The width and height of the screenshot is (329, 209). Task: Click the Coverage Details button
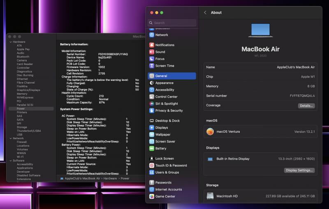(306, 106)
